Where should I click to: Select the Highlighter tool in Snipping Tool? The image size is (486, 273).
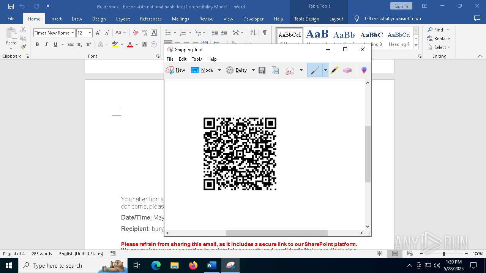click(x=334, y=70)
